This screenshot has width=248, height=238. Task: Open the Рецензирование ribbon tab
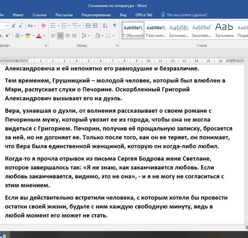pos(96,15)
